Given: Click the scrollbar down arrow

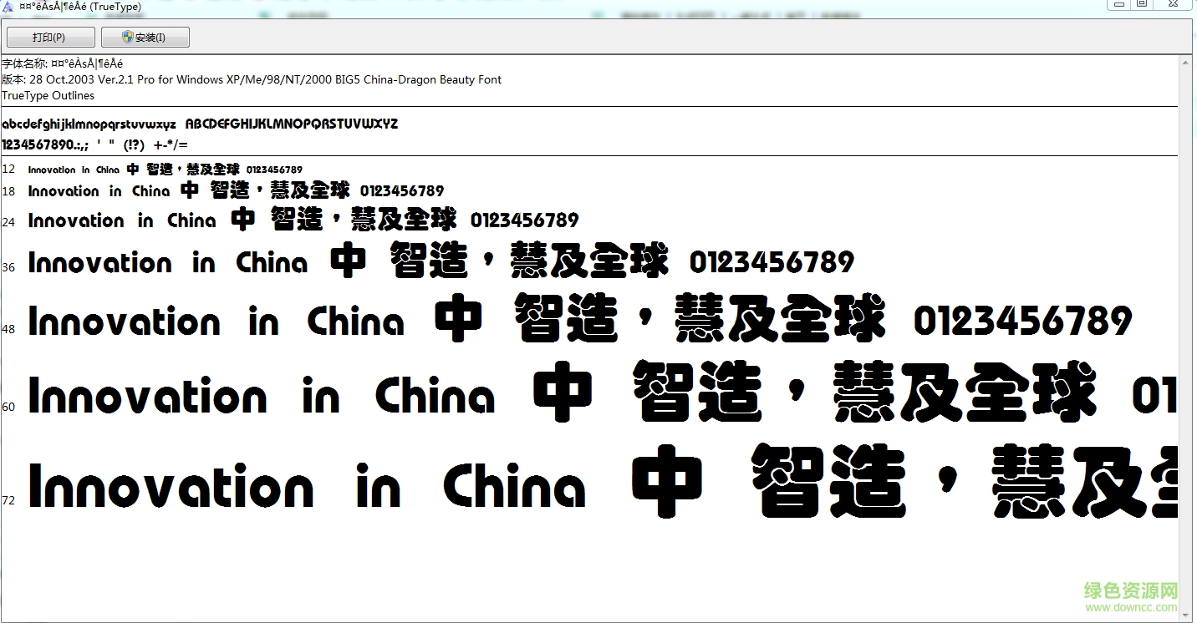Looking at the screenshot, I should coord(1185,614).
